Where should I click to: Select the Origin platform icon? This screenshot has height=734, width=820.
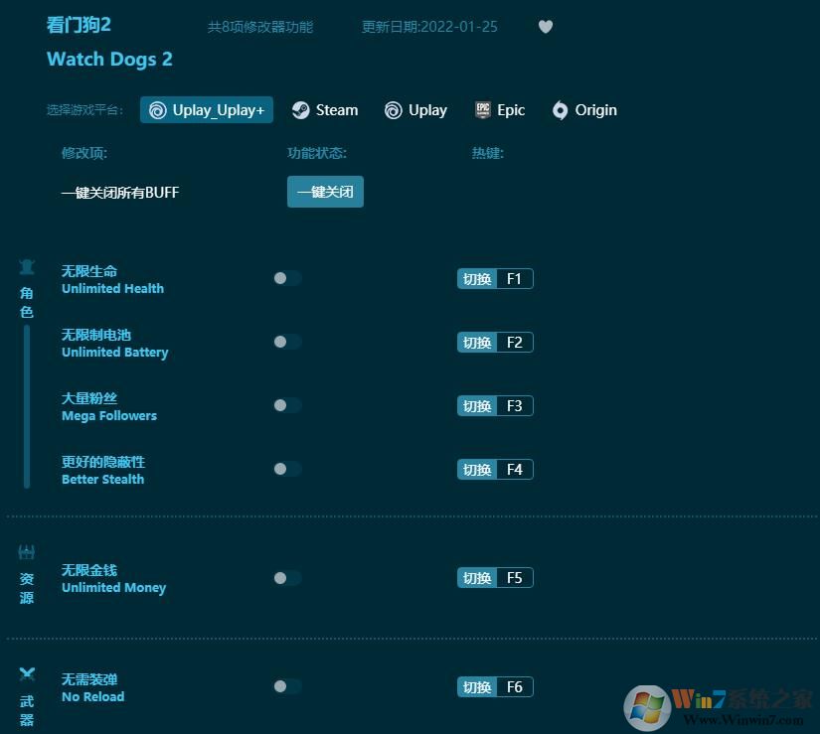pyautogui.click(x=561, y=110)
